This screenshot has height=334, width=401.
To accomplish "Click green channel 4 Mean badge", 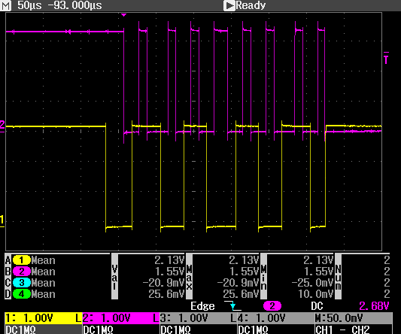I will (x=22, y=294).
